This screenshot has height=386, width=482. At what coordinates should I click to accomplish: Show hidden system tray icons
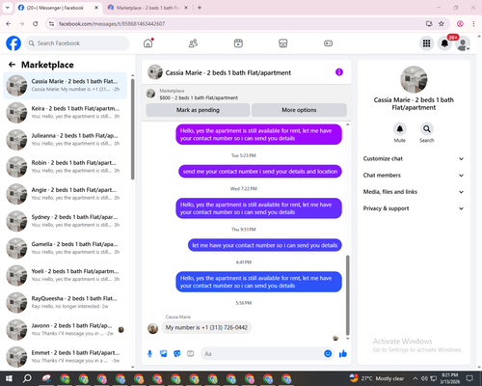[415, 378]
